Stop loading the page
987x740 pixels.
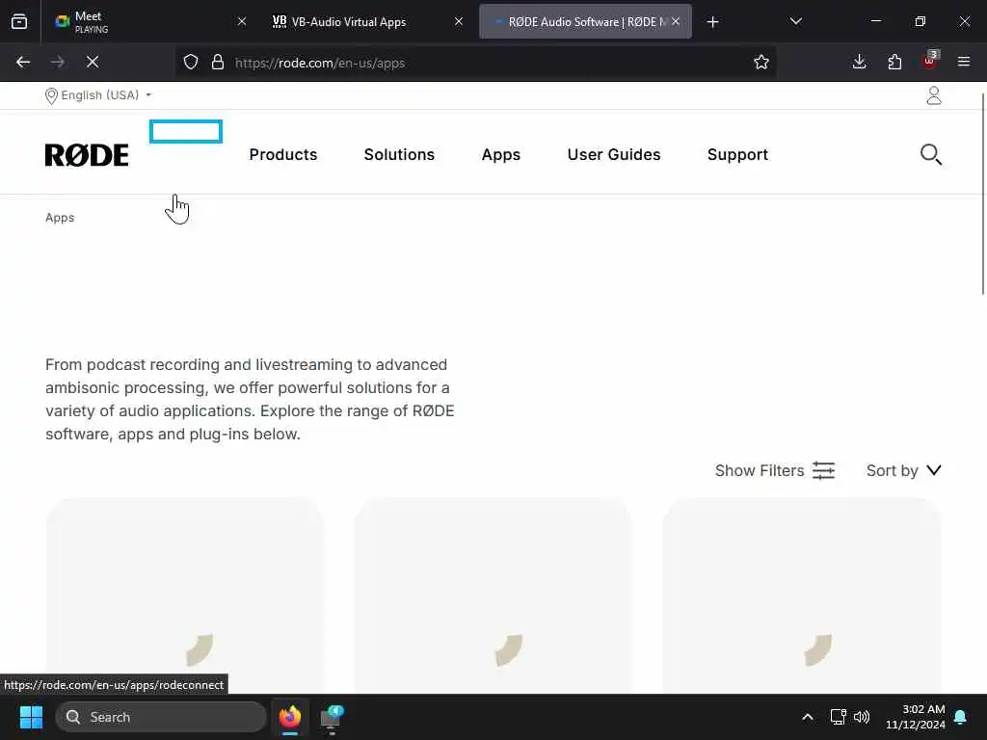click(92, 62)
